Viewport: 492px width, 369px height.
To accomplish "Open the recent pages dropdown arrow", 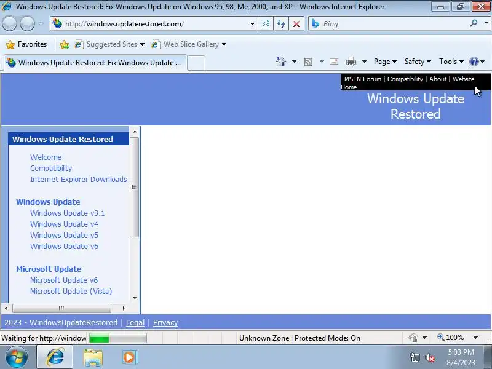I will click(x=41, y=23).
